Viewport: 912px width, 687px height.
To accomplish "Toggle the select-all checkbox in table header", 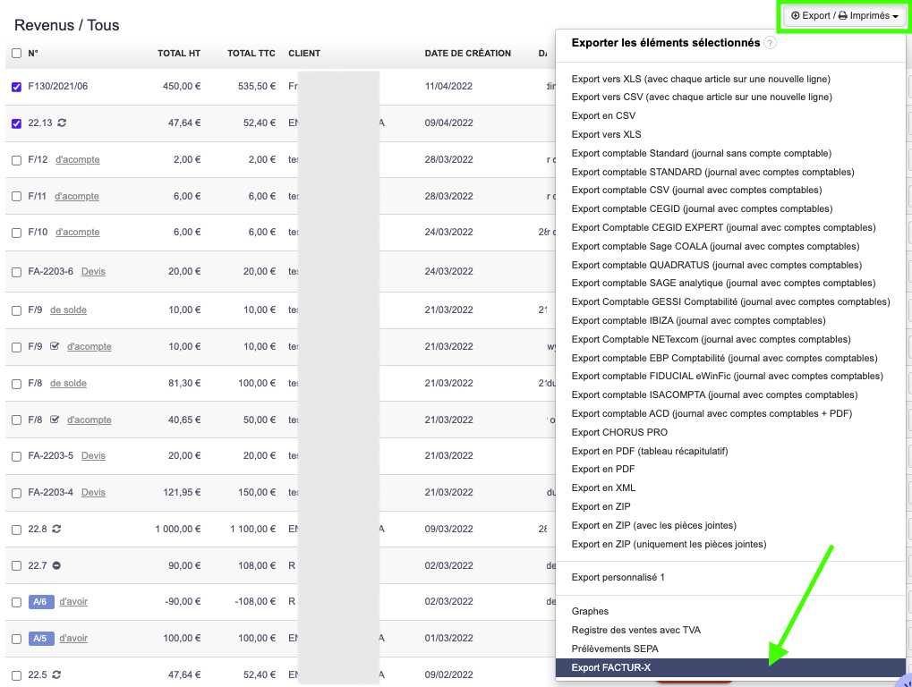I will pos(16,54).
